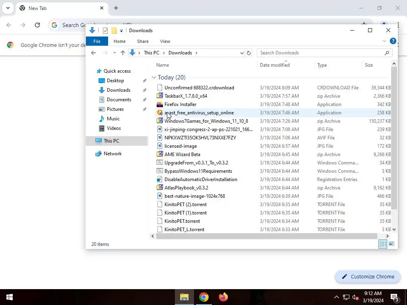Expand the ribbon with the chevron
The height and width of the screenshot is (305, 407).
pos(384,41)
